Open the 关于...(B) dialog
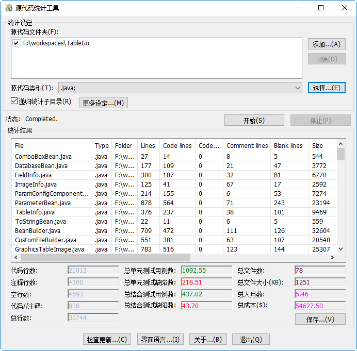This screenshot has width=357, height=351. [x=208, y=339]
